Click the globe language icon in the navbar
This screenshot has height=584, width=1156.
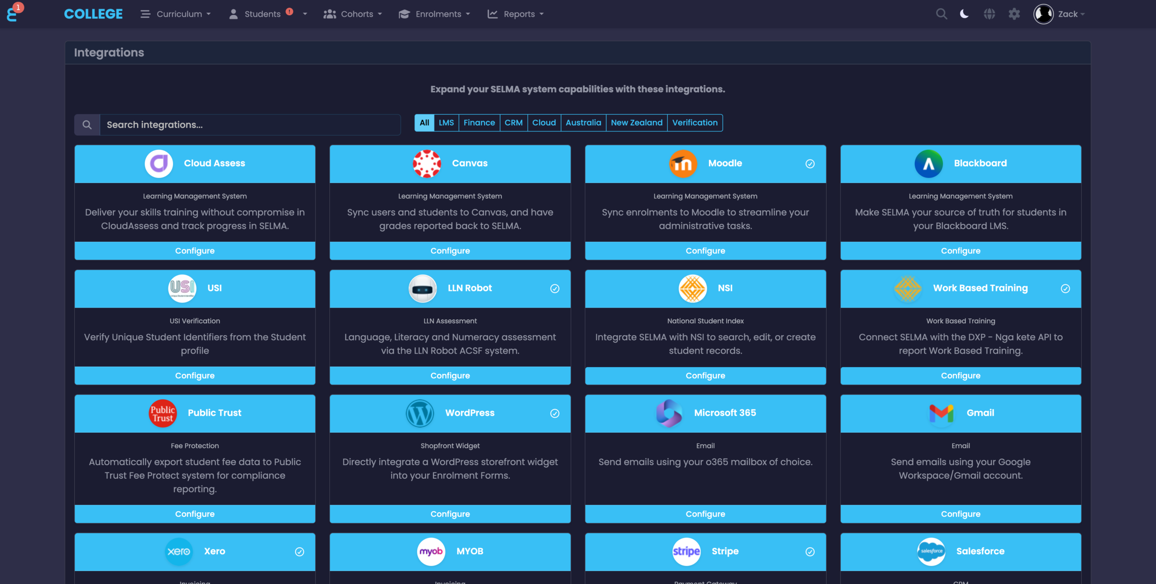pos(989,14)
